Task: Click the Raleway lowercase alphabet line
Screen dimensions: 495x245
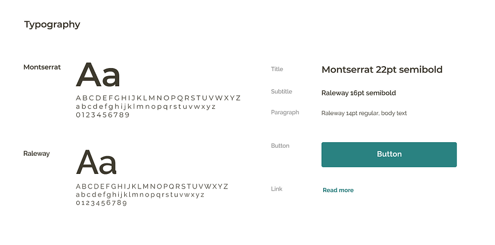Action: pos(140,195)
